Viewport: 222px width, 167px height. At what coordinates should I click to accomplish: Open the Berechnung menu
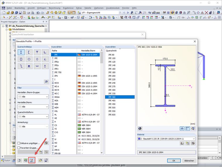click(55, 8)
